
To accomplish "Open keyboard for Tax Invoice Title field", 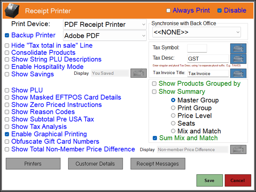I will coord(238,73).
